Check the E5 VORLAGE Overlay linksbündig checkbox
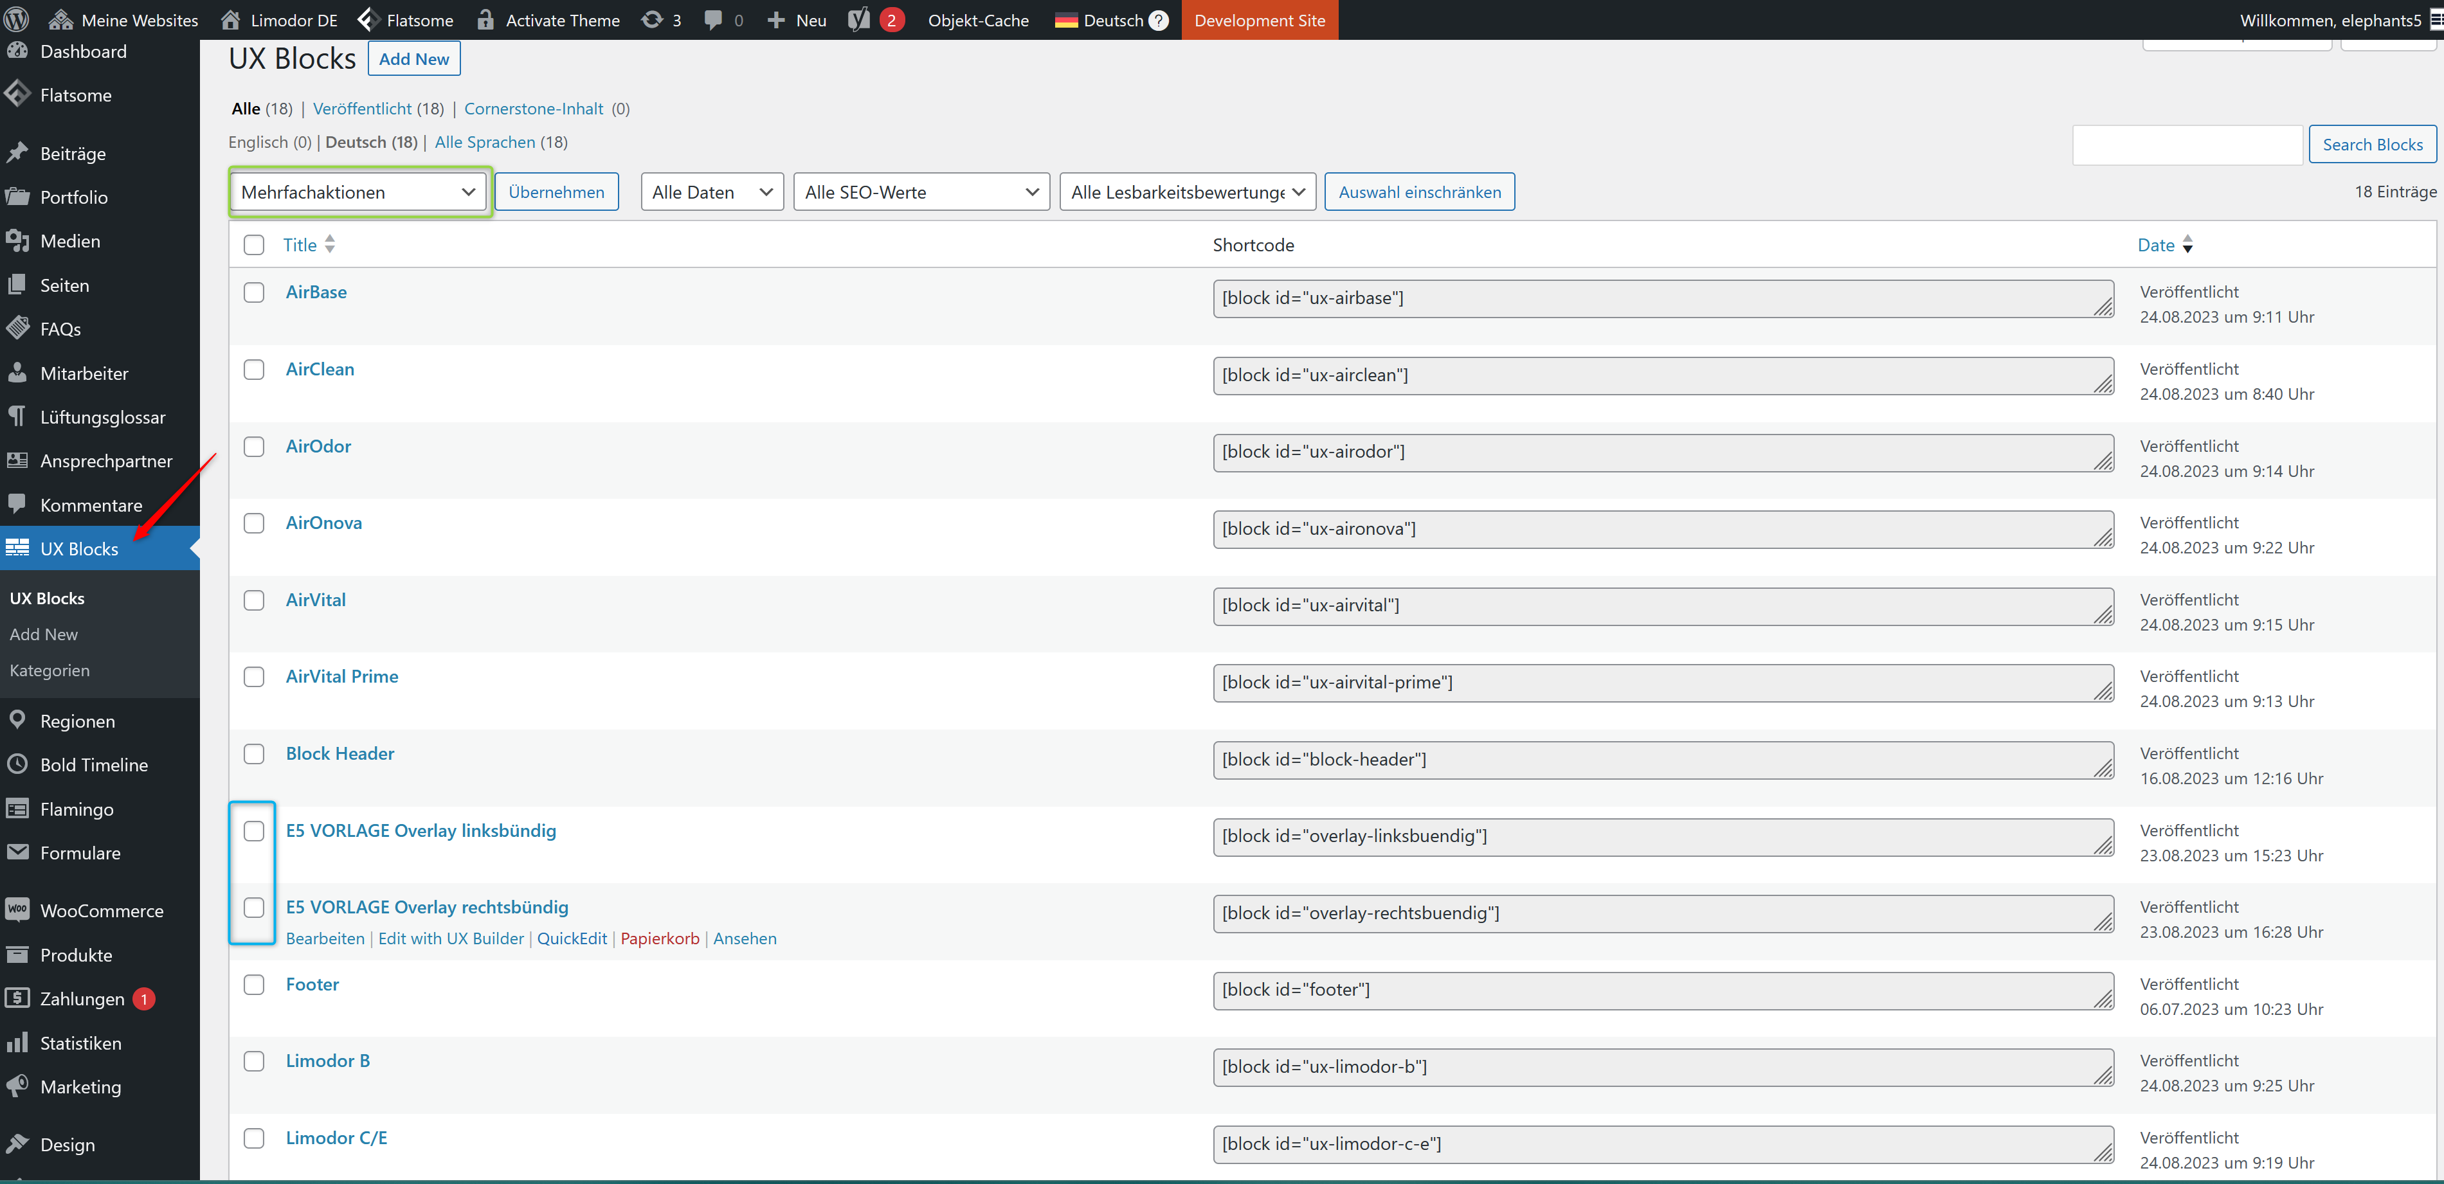 pyautogui.click(x=253, y=830)
